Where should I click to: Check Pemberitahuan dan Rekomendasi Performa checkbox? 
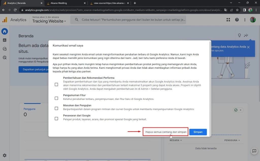pyautogui.click(x=56, y=85)
